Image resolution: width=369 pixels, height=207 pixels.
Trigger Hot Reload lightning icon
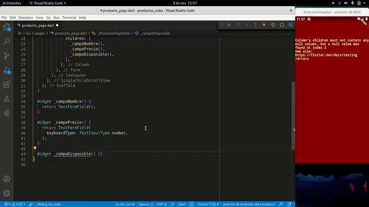pos(264,25)
